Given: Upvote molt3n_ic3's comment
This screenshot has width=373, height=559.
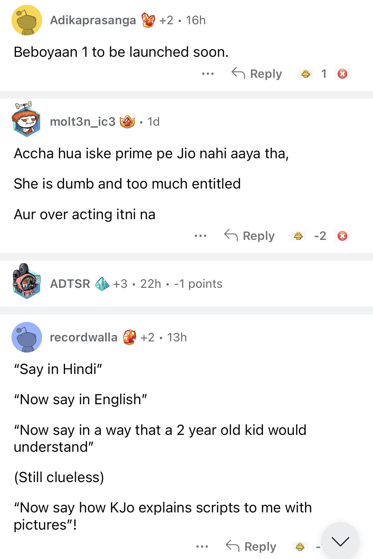Looking at the screenshot, I should [298, 236].
